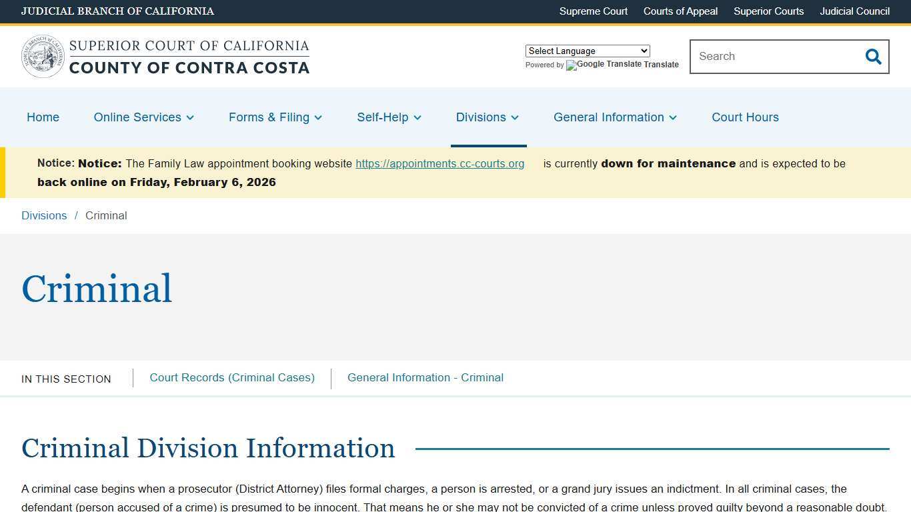Expand the General Information menu
Image resolution: width=911 pixels, height=512 pixels.
(x=614, y=117)
